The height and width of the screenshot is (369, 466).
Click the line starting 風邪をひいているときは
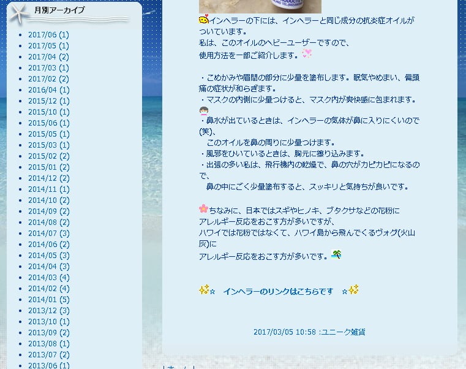[x=282, y=154]
